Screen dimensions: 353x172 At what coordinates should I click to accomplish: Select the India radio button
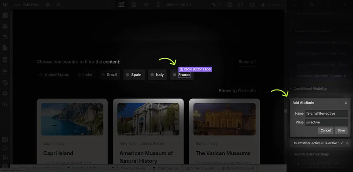tap(80, 75)
